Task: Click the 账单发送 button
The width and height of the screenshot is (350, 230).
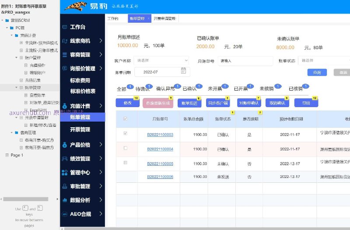Action: pos(189,103)
